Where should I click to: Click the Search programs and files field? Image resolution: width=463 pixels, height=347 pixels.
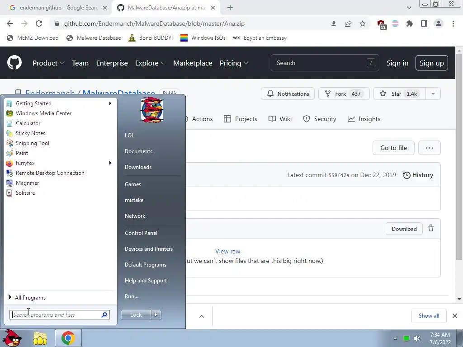pyautogui.click(x=59, y=315)
